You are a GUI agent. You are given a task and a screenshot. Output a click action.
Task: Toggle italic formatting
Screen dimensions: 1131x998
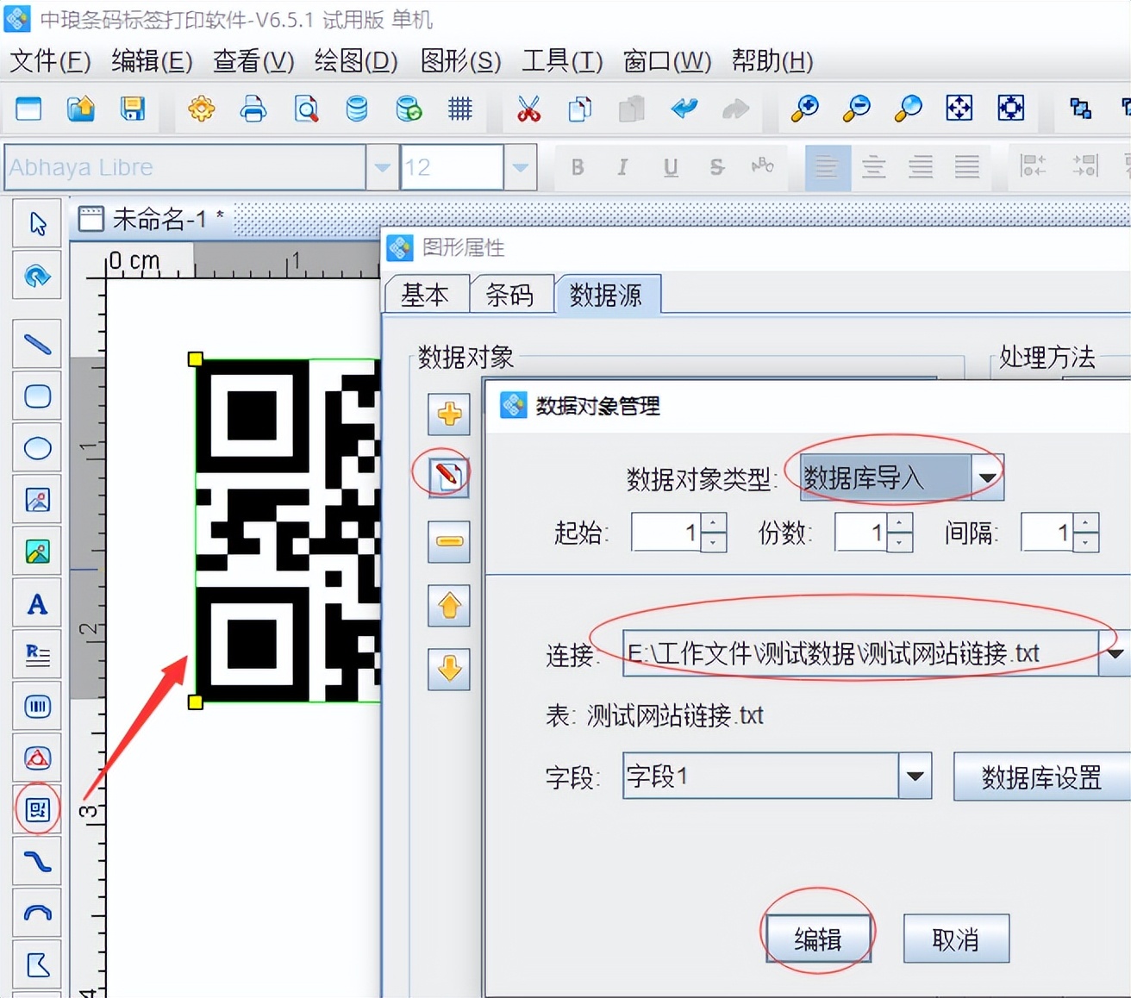point(622,167)
